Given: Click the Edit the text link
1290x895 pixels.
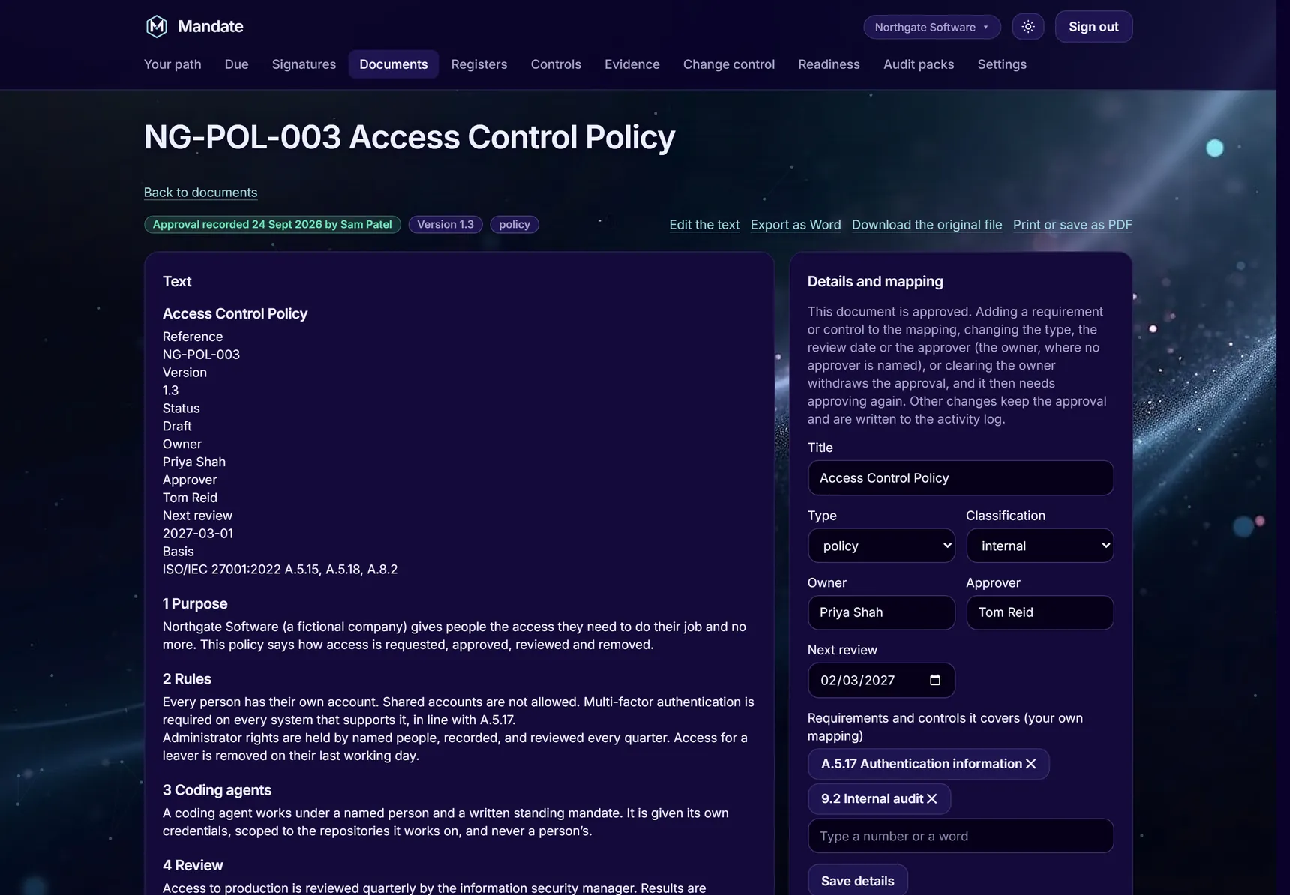Looking at the screenshot, I should 704,225.
